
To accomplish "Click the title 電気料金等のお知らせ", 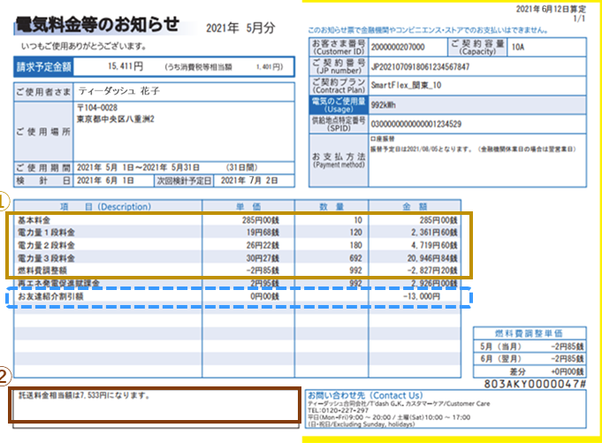I will click(97, 25).
